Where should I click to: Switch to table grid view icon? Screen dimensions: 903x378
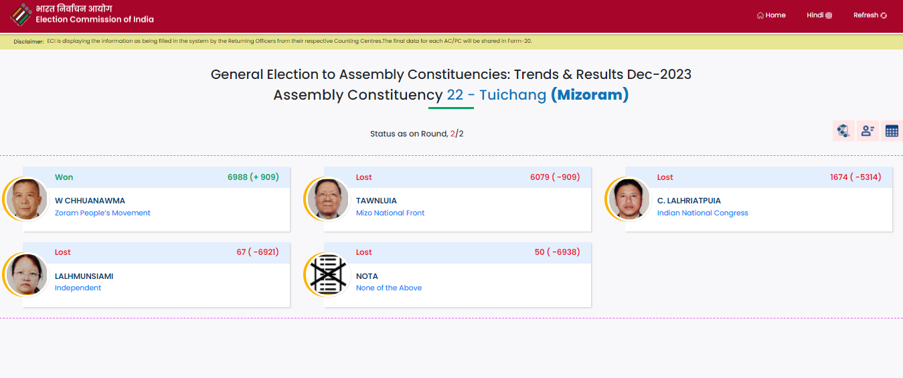click(x=892, y=131)
